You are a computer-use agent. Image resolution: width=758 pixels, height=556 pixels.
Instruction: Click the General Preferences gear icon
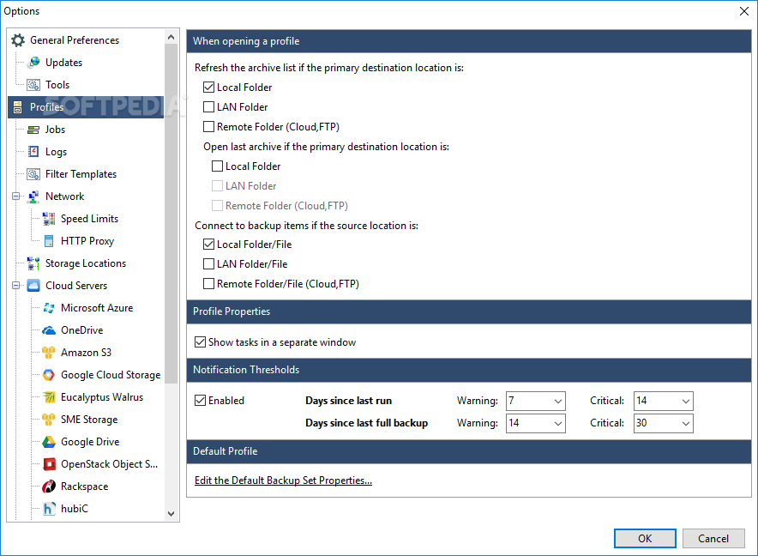click(x=18, y=40)
